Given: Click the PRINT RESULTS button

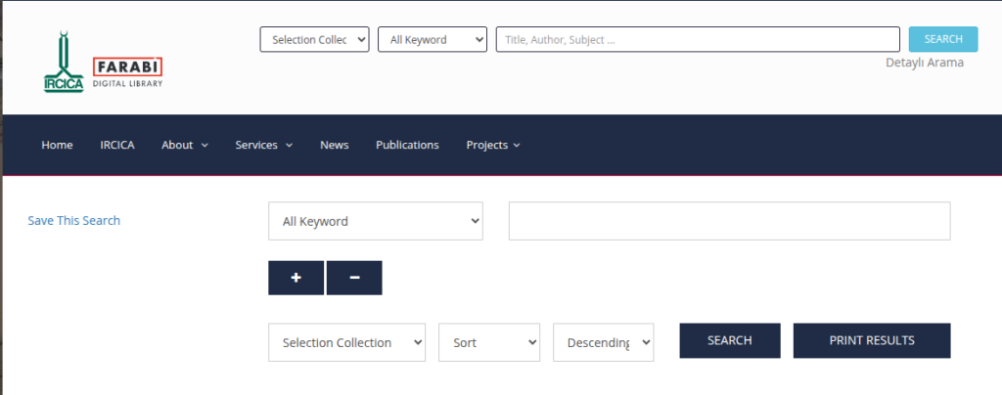Looking at the screenshot, I should [x=871, y=340].
